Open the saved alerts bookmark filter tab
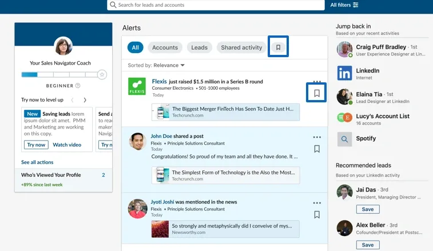 (278, 47)
